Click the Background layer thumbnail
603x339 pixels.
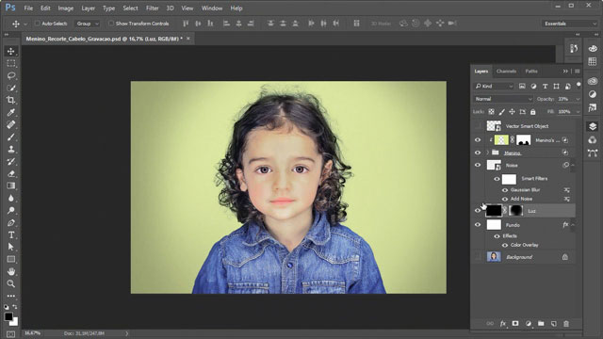[494, 257]
